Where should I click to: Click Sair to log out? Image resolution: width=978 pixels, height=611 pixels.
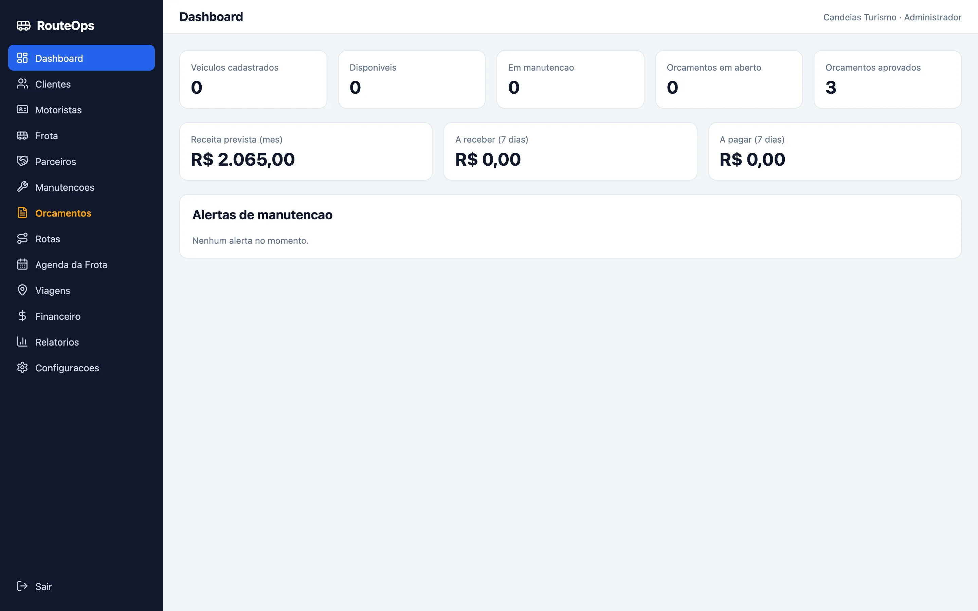pos(81,586)
